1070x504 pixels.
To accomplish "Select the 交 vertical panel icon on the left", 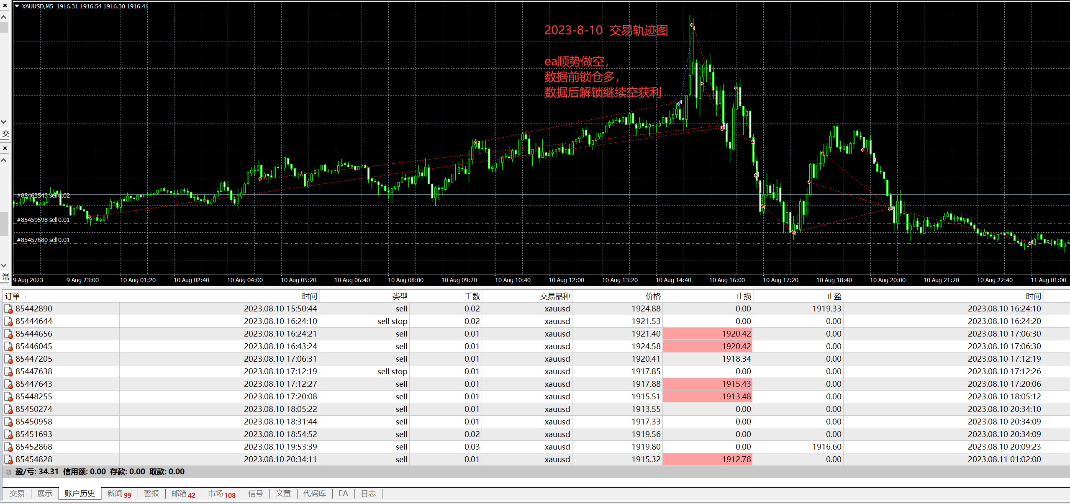I will tap(5, 134).
